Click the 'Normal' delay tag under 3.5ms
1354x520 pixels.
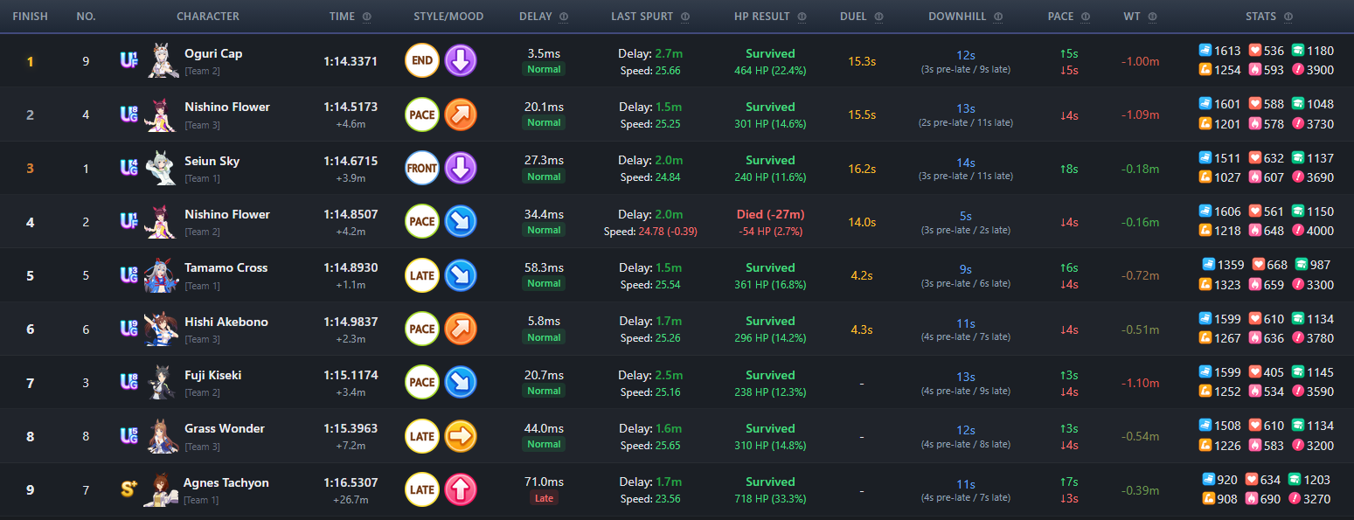544,69
